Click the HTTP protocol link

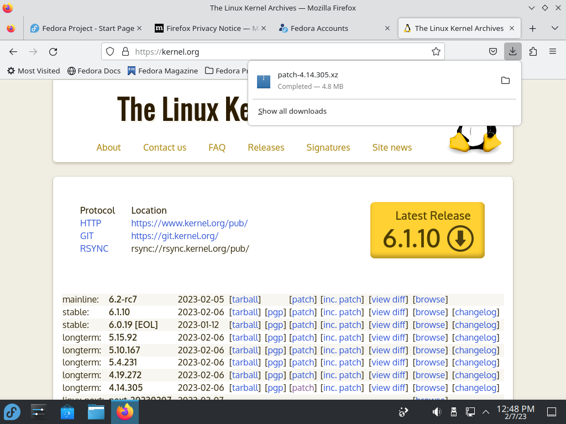pos(91,223)
